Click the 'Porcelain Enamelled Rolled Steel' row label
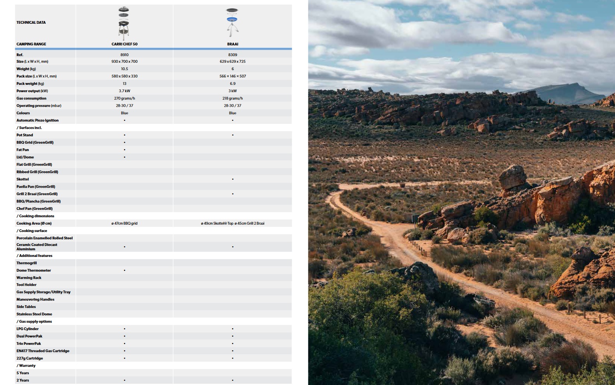Screen dimensions: 615x385 (44, 238)
